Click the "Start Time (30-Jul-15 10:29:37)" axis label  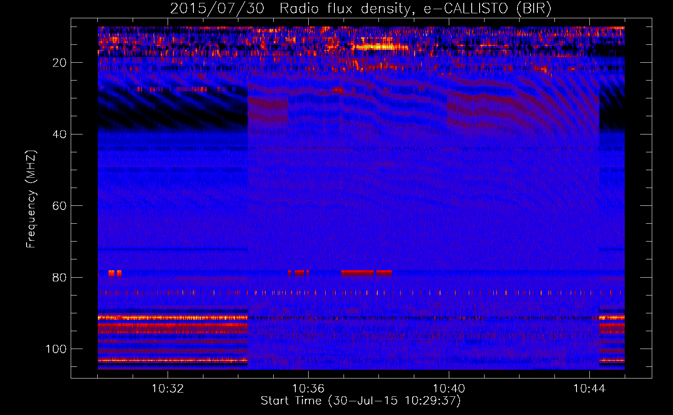click(361, 401)
